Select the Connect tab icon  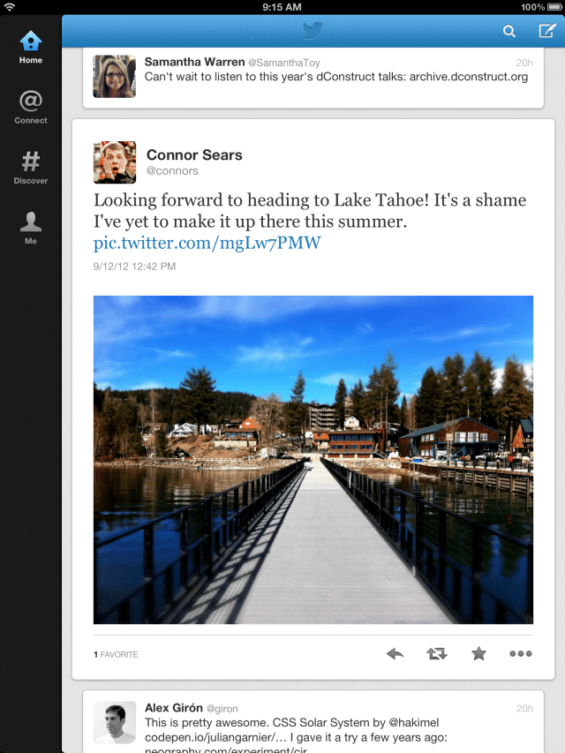tap(30, 103)
